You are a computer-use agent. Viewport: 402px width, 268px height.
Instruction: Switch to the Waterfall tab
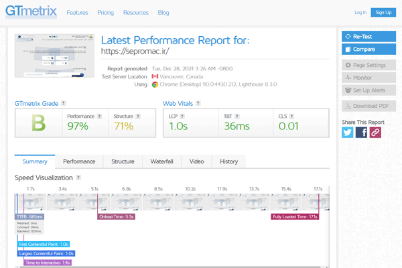coord(162,161)
